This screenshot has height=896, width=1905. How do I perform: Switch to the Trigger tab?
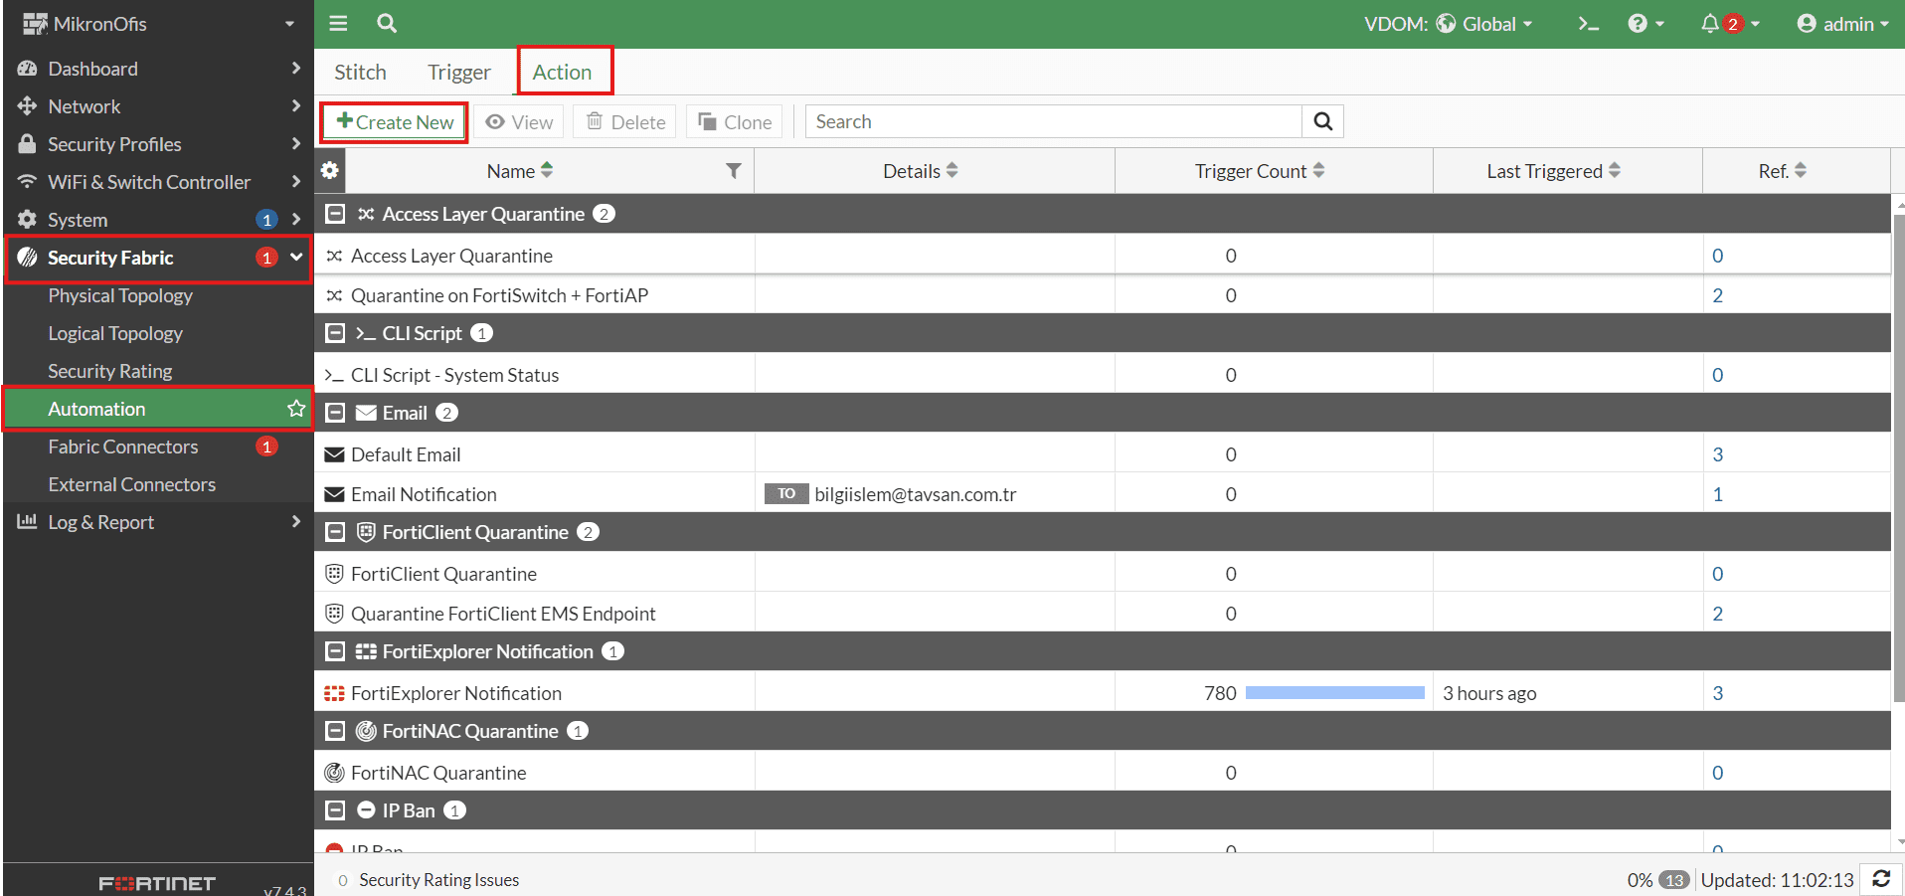click(x=459, y=72)
